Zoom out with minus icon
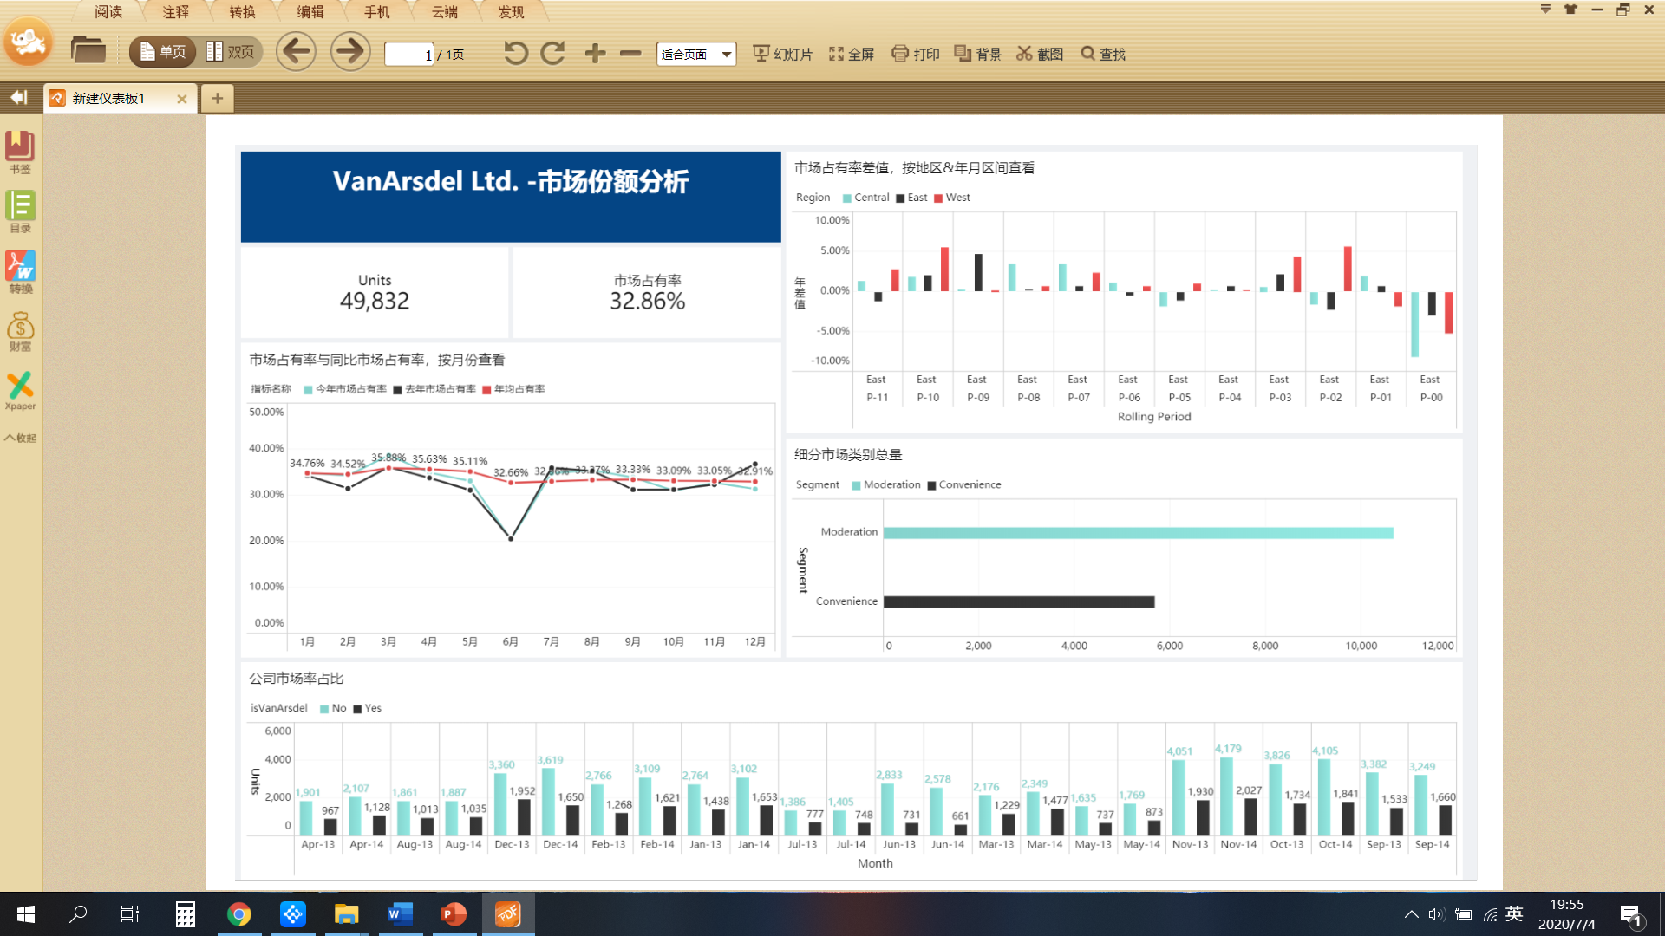Screen dimensions: 1665x936 click(x=630, y=54)
